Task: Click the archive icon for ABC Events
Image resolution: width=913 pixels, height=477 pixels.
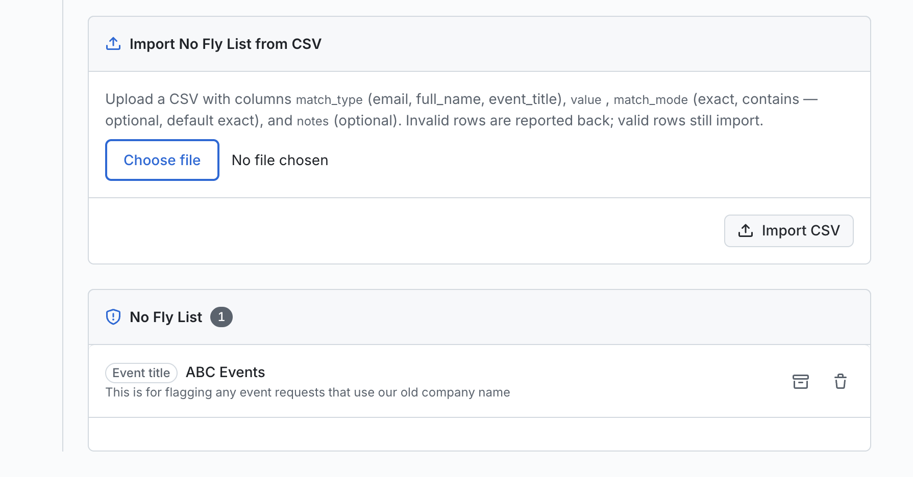Action: click(800, 381)
